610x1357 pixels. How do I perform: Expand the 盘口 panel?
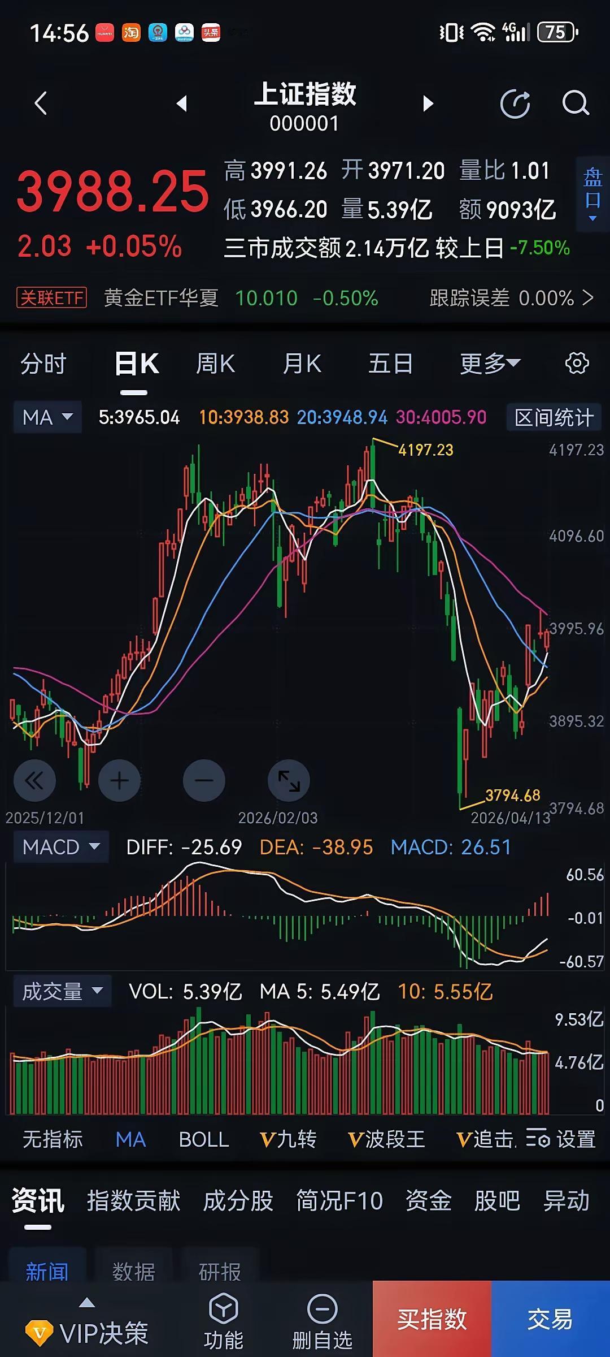[592, 195]
